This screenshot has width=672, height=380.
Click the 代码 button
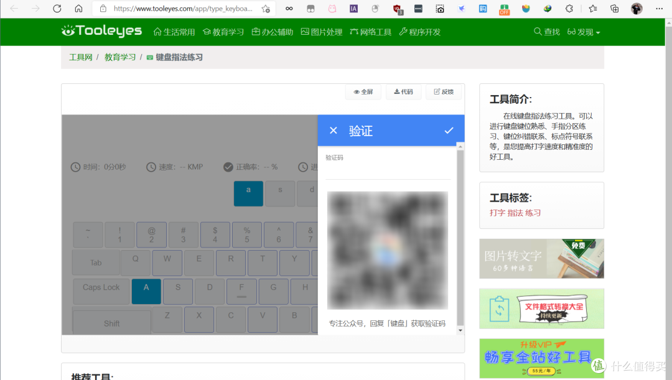pyautogui.click(x=403, y=91)
